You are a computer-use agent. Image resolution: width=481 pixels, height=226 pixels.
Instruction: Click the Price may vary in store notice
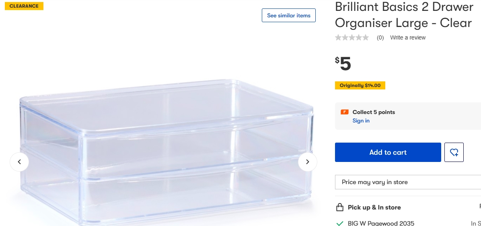(375, 182)
